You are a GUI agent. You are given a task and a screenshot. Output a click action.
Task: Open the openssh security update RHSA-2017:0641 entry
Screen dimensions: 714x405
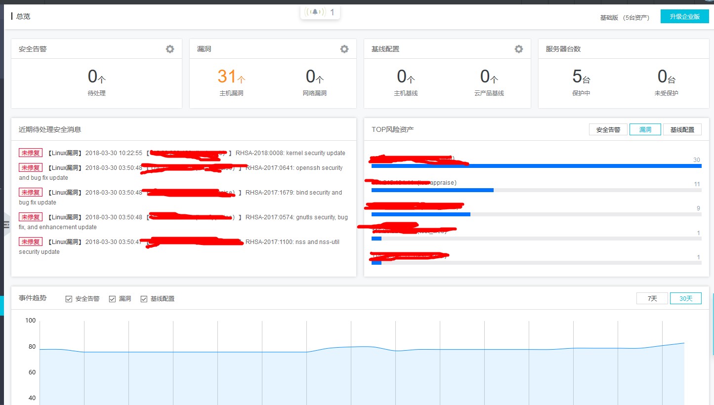click(294, 168)
